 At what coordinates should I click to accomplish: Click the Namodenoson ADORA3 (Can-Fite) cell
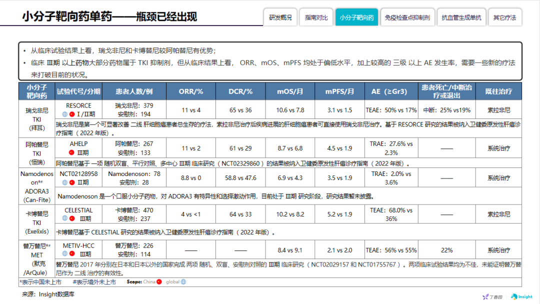[x=37, y=186]
